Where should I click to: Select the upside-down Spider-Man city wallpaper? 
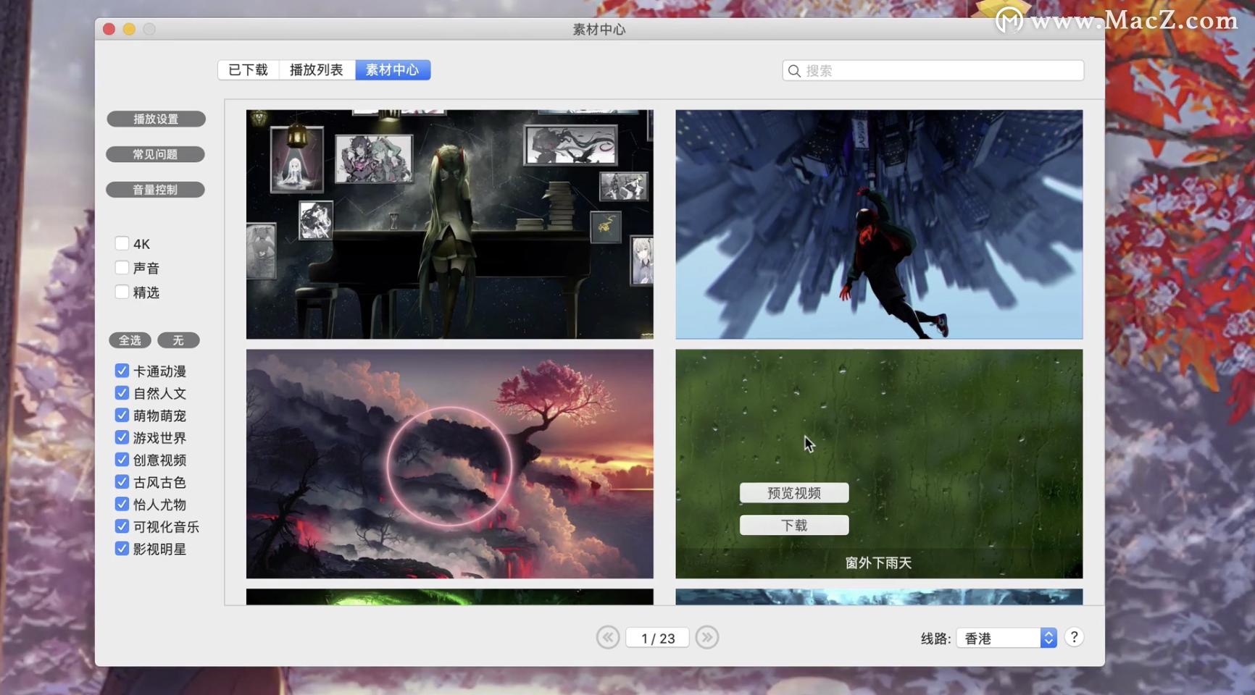coord(879,224)
